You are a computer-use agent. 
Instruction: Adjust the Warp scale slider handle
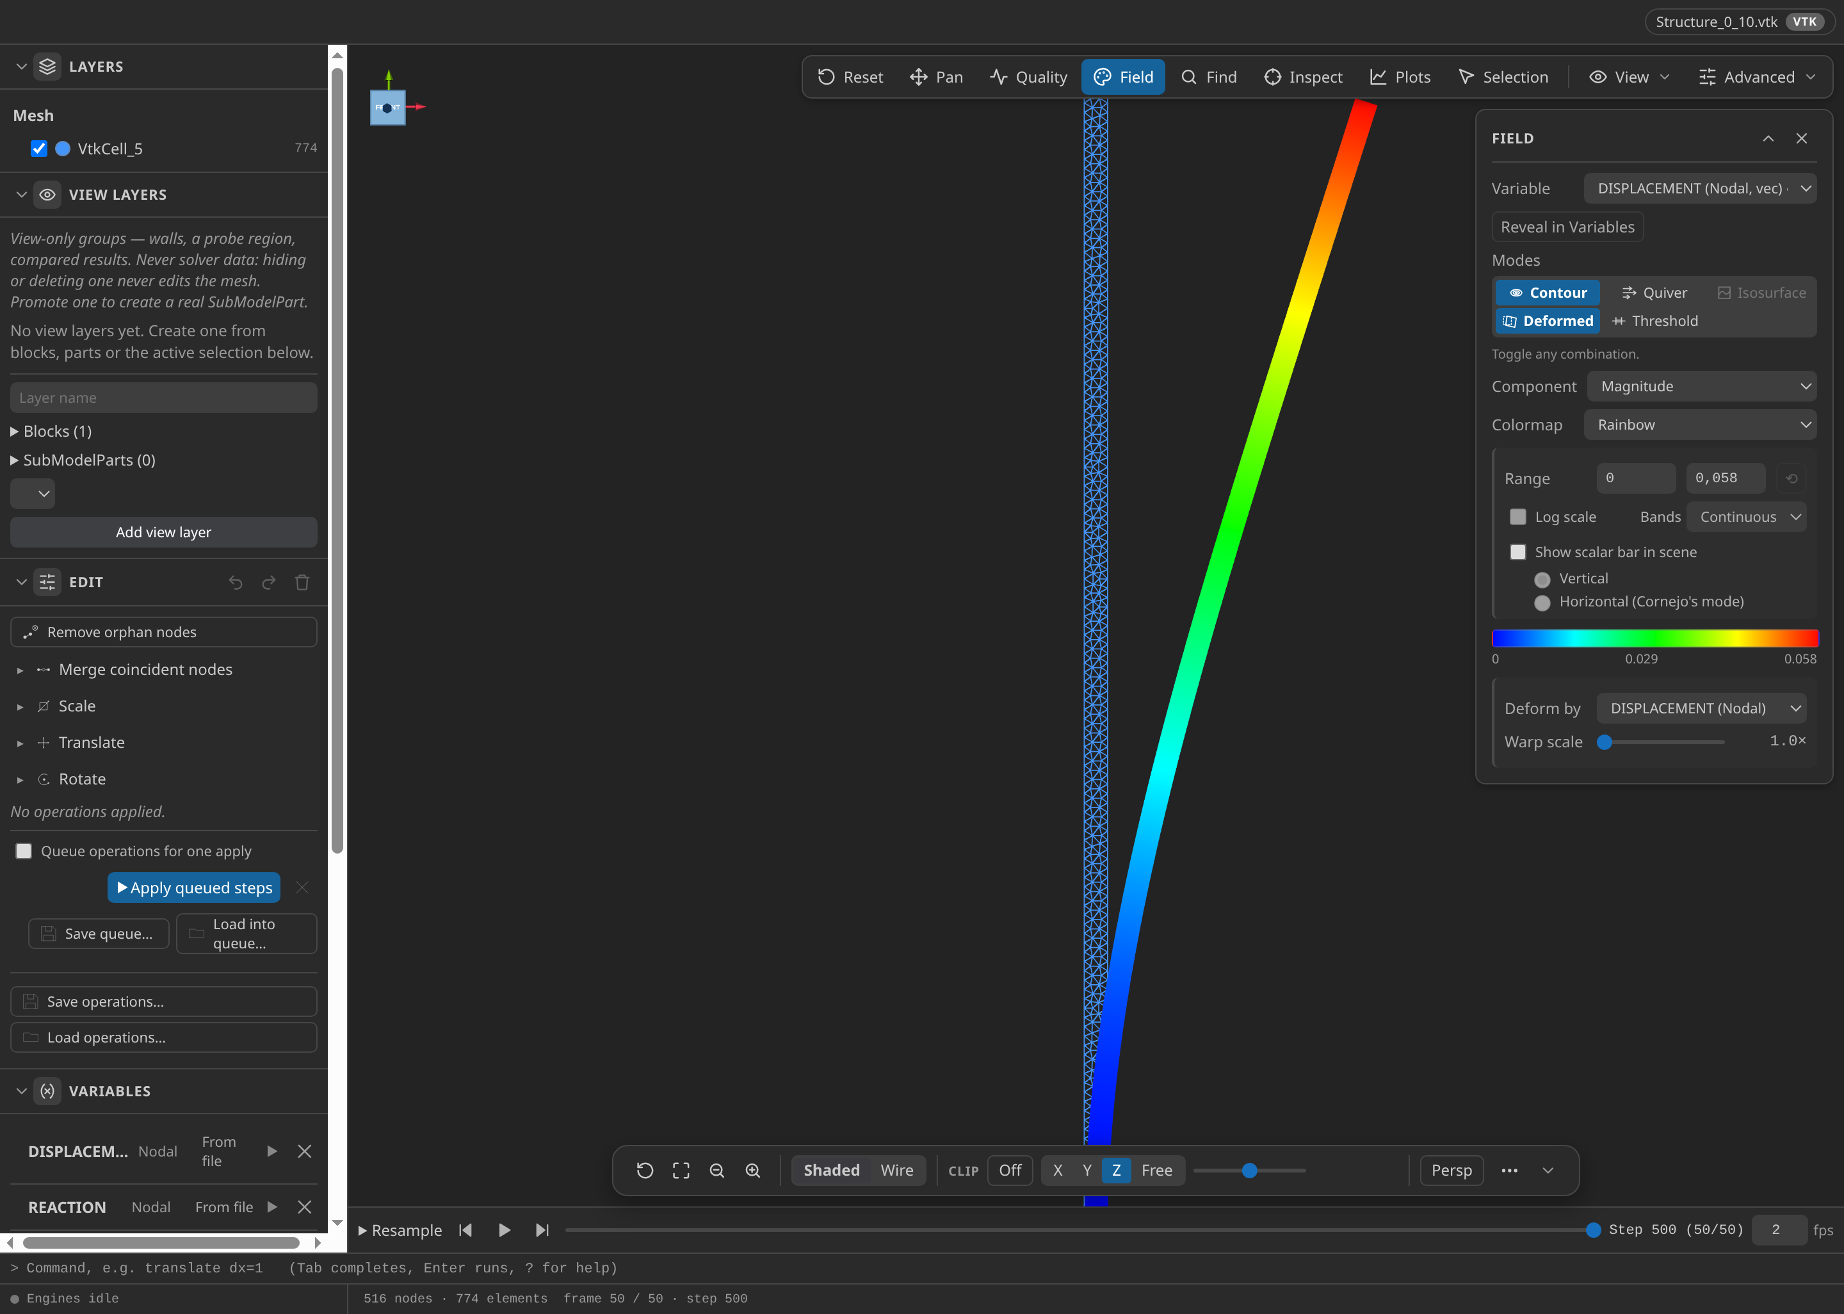[x=1605, y=742]
